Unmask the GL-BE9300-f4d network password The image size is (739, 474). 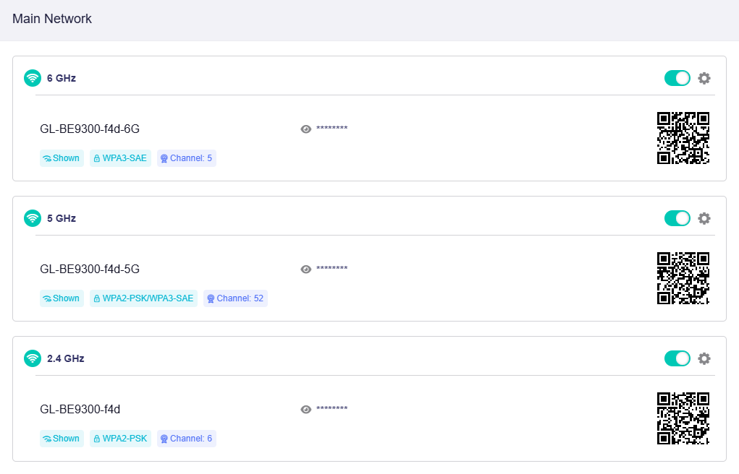click(306, 410)
